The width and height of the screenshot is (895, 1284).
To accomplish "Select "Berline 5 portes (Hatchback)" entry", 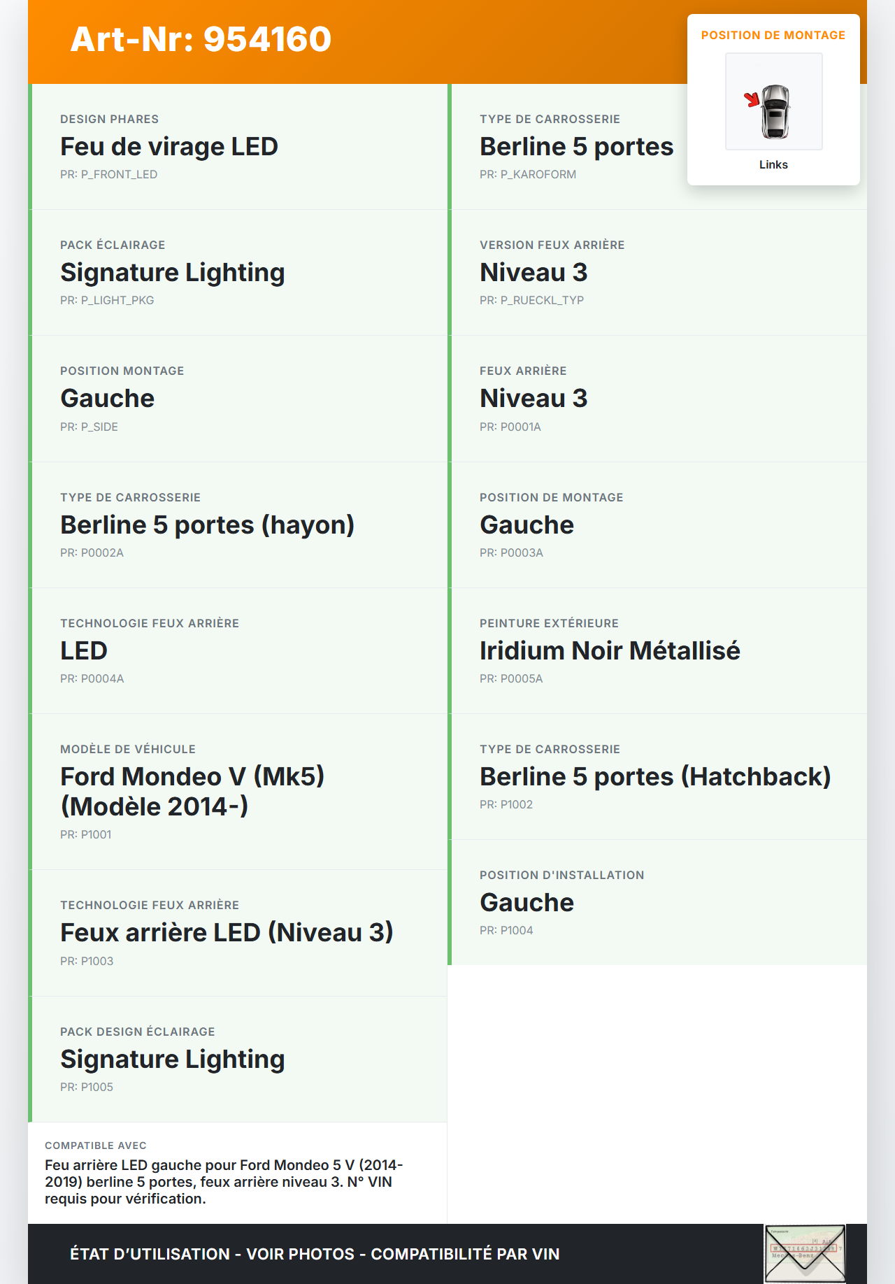I will pyautogui.click(x=655, y=777).
